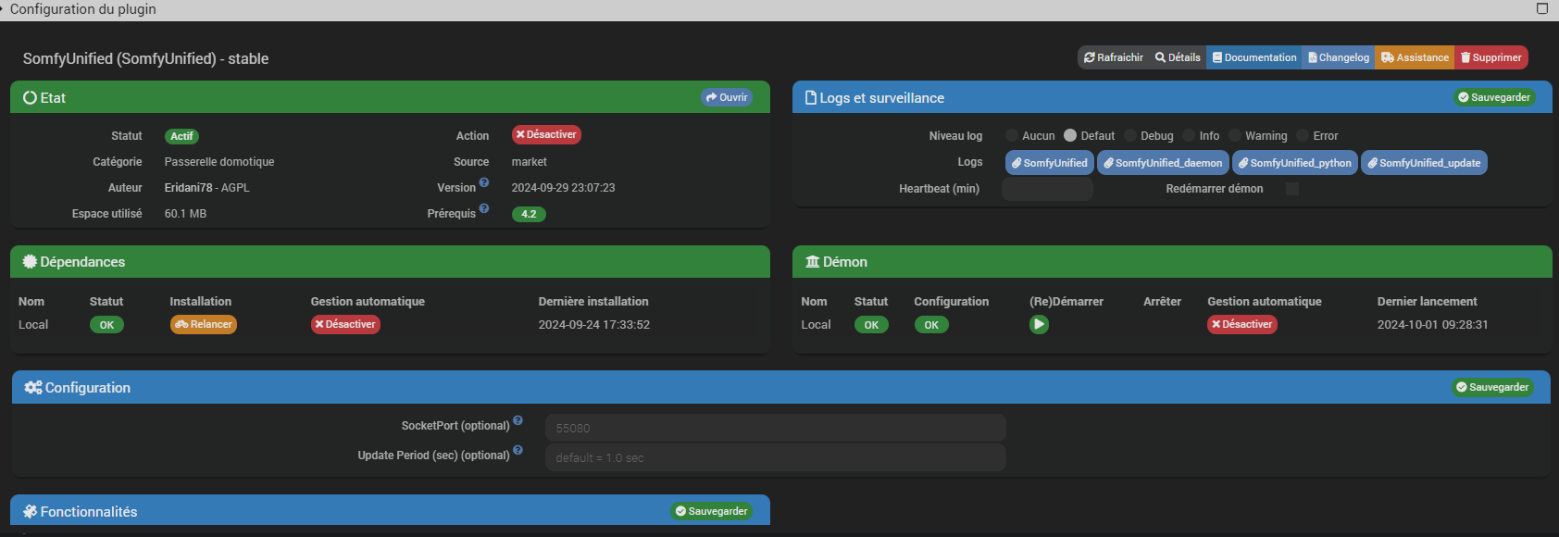The image size is (1559, 537).
Task: Open the SomfyUnified_python log file
Action: [1294, 163]
